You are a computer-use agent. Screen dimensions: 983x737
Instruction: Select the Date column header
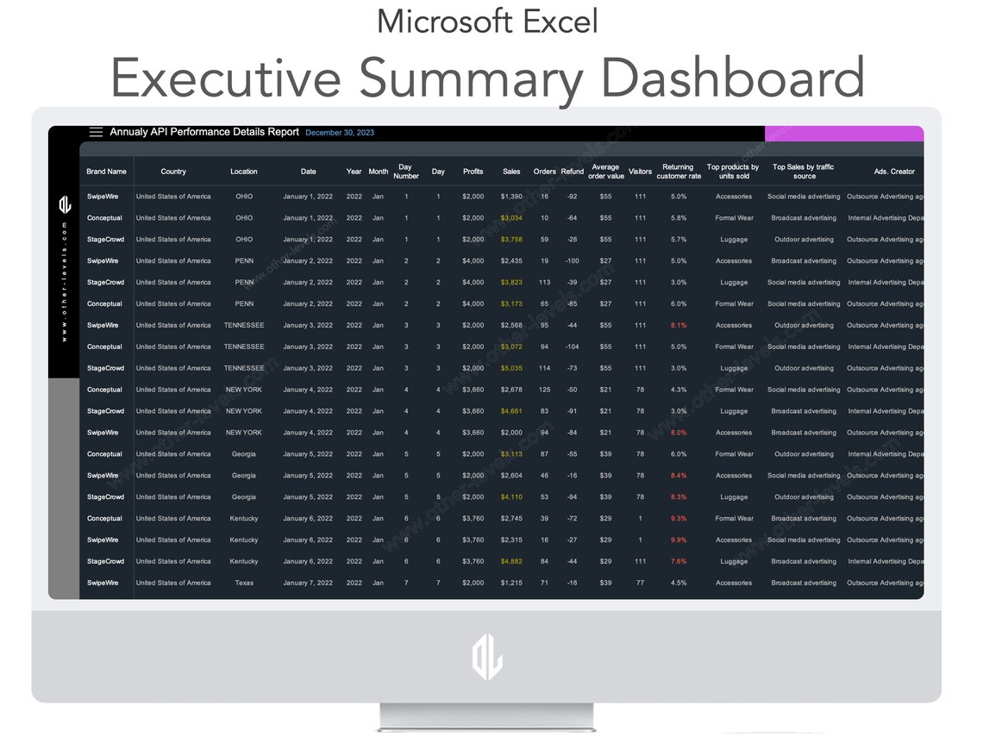point(309,172)
